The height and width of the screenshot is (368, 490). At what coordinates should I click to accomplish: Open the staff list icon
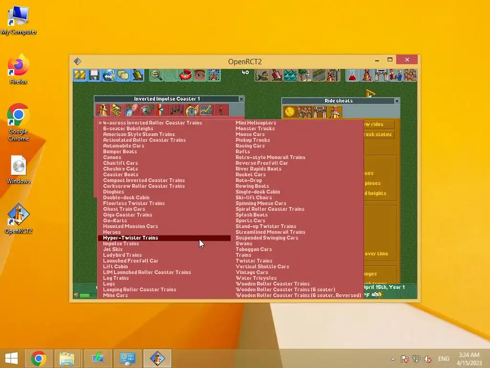click(395, 75)
